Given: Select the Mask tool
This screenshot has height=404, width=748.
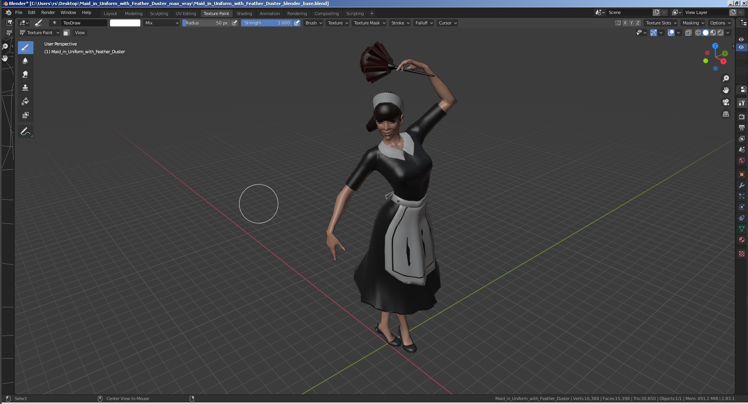Looking at the screenshot, I should pos(25,115).
